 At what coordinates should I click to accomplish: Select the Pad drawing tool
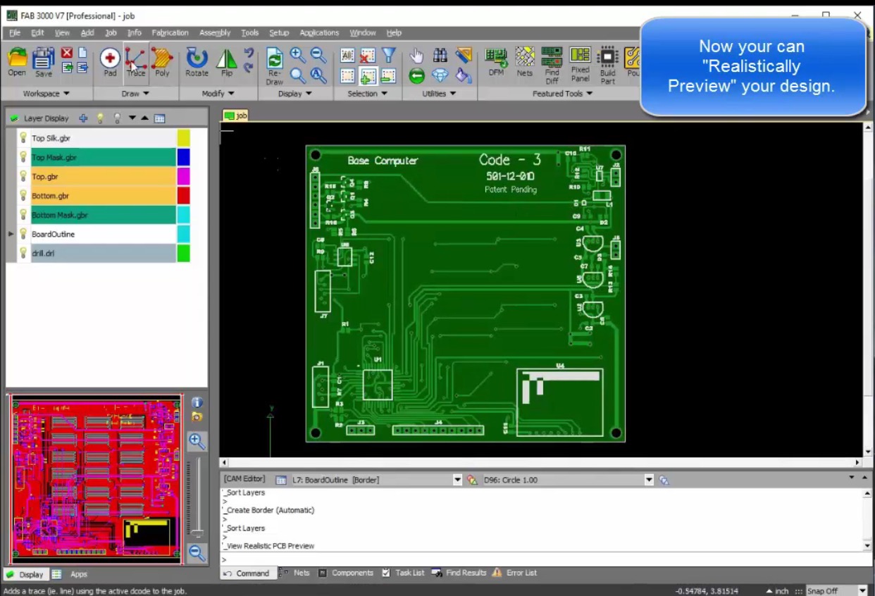click(x=110, y=61)
